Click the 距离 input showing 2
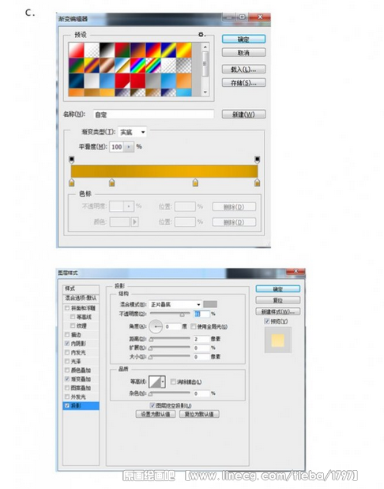The height and width of the screenshot is (489, 384). [x=201, y=339]
